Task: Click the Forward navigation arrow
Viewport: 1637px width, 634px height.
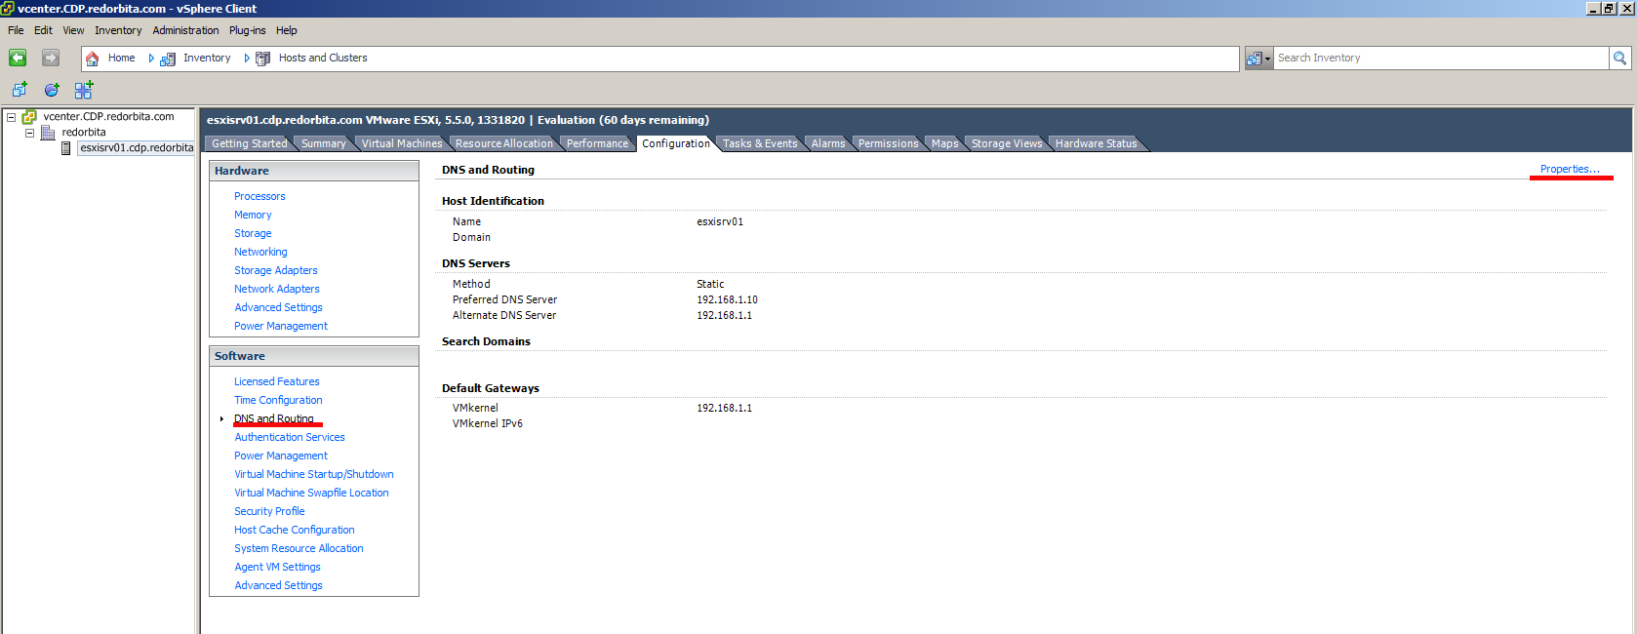Action: click(x=51, y=58)
